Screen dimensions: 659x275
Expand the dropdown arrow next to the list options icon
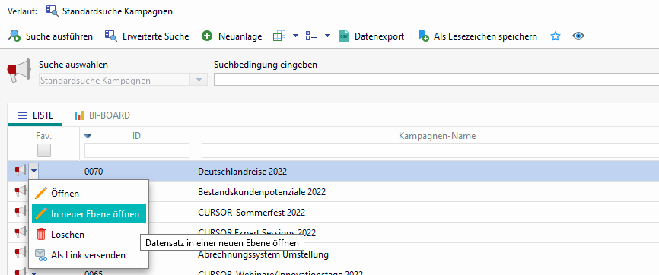point(328,36)
